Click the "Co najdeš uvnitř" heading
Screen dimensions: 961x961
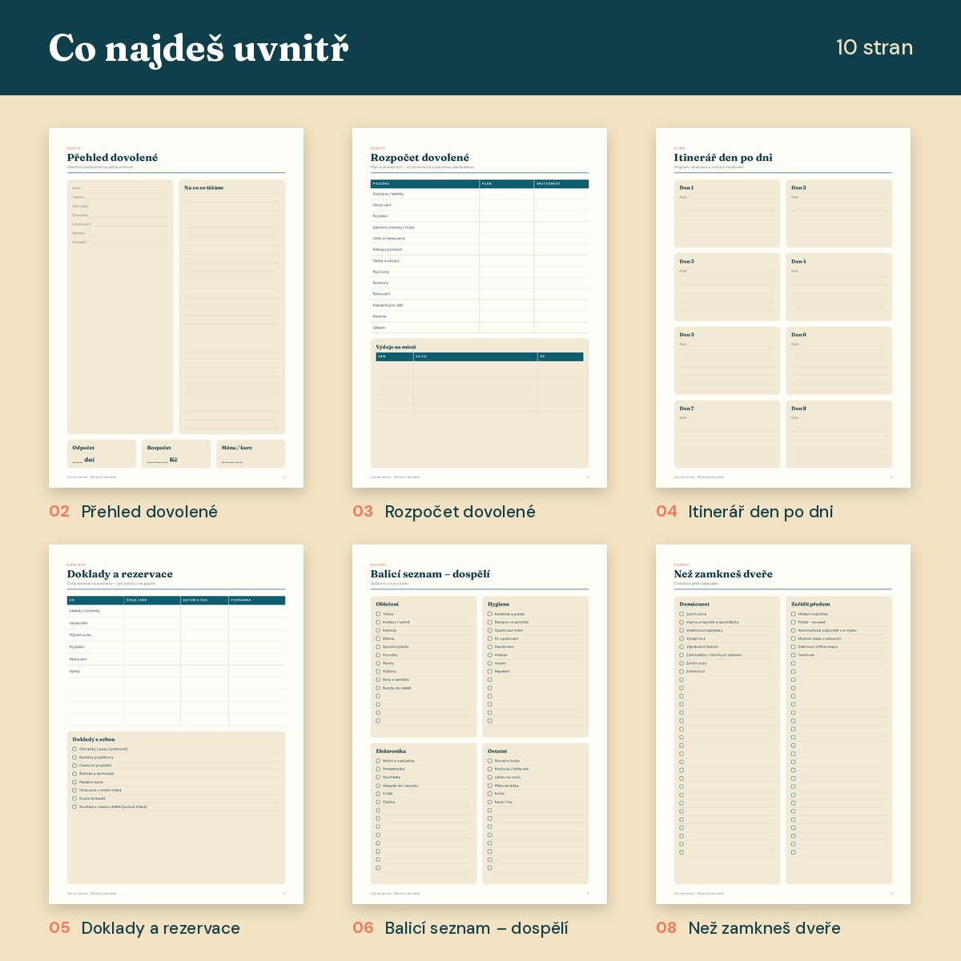[x=199, y=48]
